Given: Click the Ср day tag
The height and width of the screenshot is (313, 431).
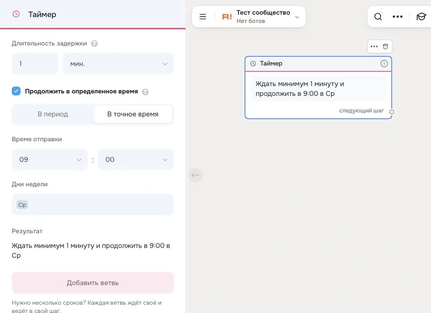Looking at the screenshot, I should coord(22,205).
